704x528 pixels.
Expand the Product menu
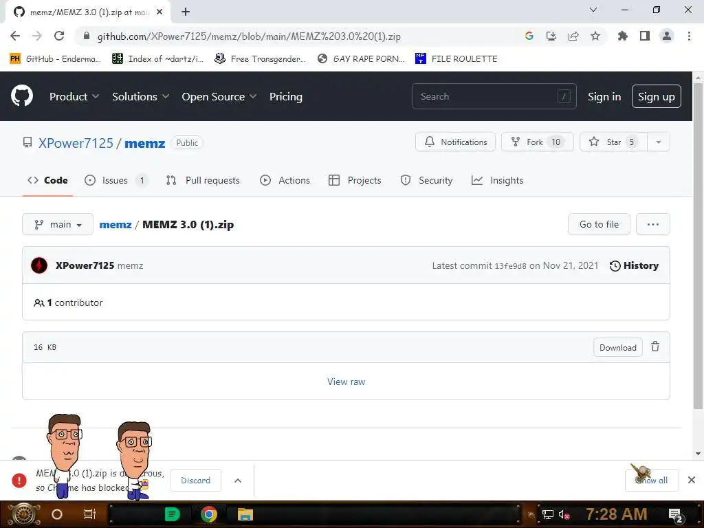point(74,96)
